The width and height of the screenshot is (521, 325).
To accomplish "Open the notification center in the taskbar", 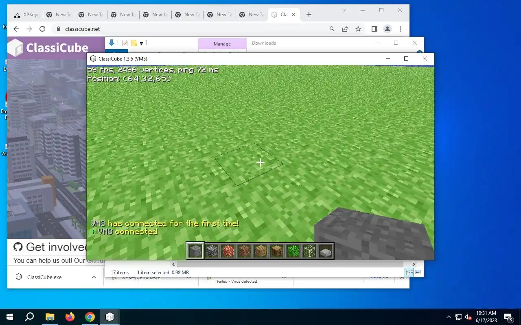I will click(508, 317).
